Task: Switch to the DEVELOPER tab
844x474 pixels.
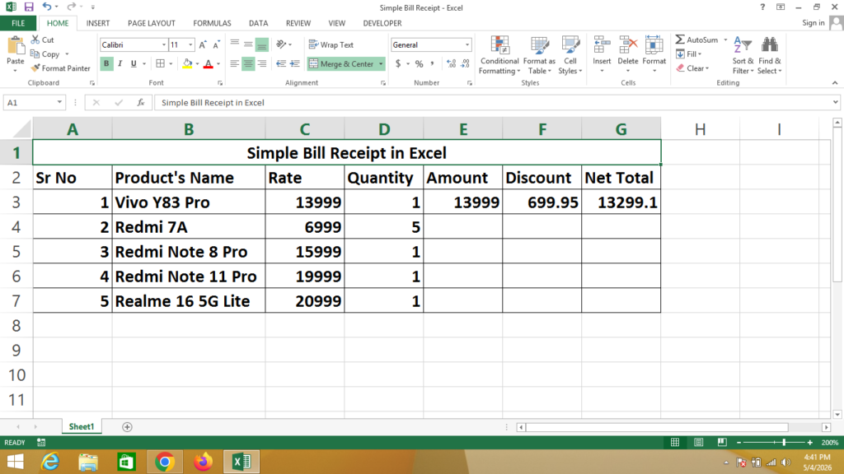Action: pyautogui.click(x=382, y=23)
